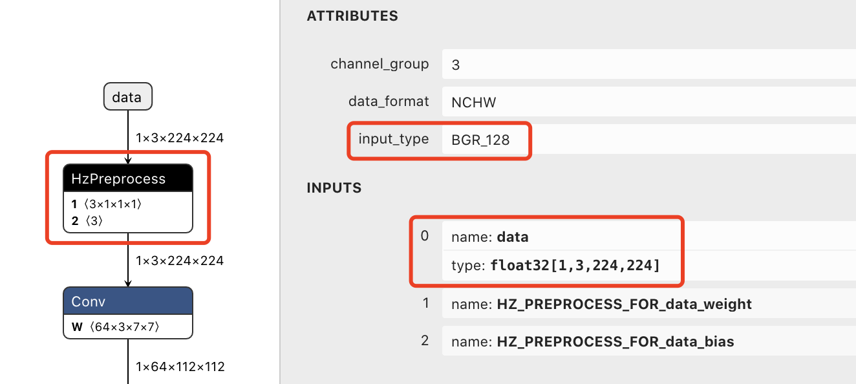
Task: Select the data input node
Action: pyautogui.click(x=127, y=97)
